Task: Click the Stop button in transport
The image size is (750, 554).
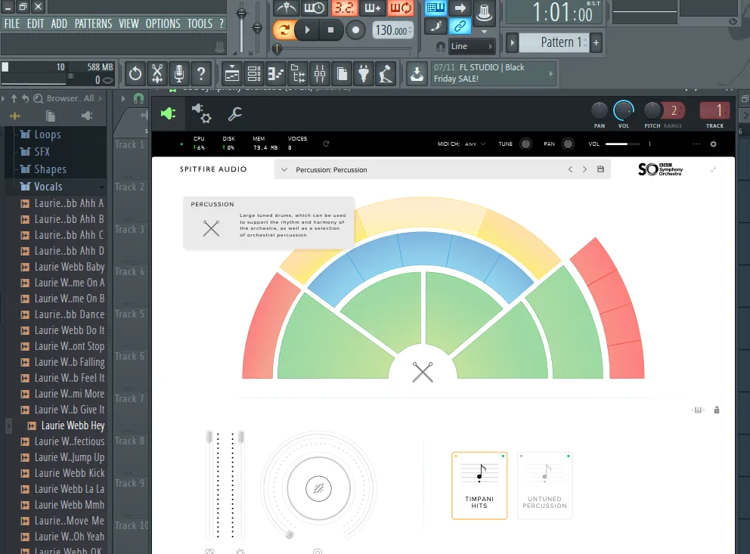Action: pos(330,30)
